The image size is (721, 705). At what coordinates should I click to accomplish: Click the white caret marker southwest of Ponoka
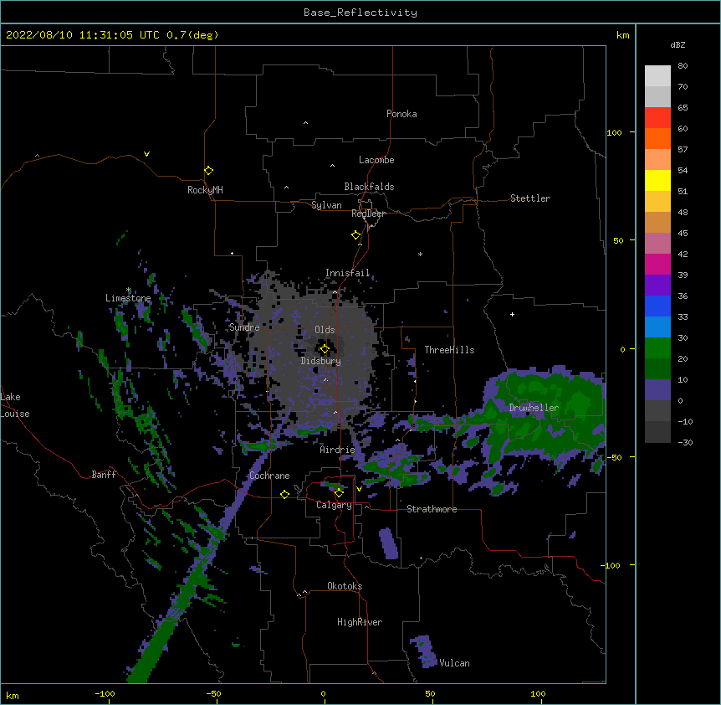[306, 123]
